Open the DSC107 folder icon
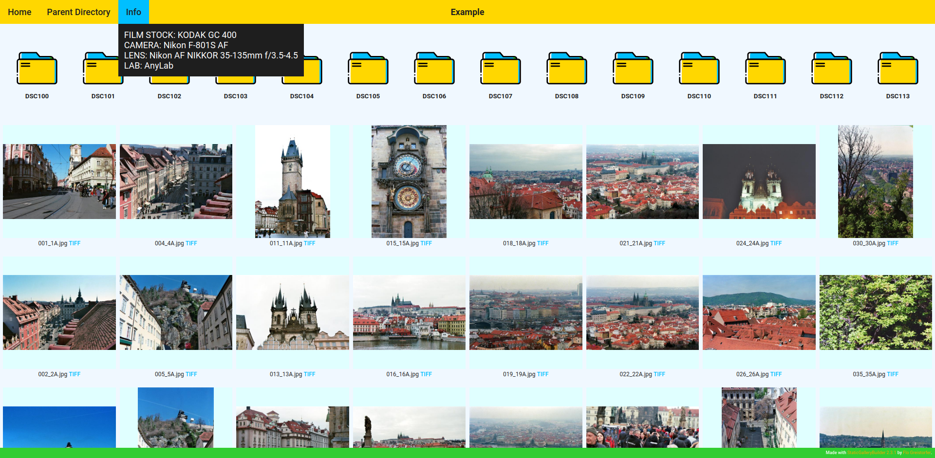This screenshot has height=458, width=935. click(x=501, y=69)
